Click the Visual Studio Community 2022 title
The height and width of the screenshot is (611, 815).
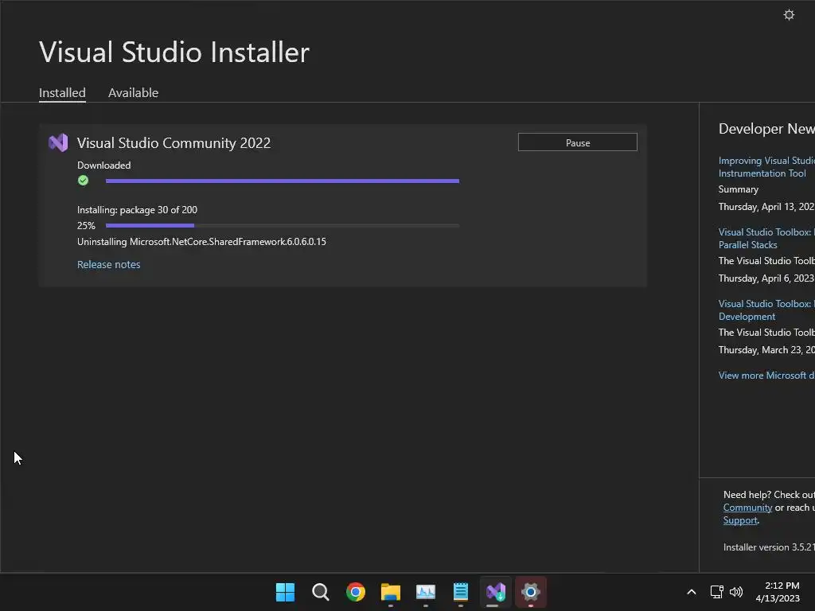(x=174, y=143)
